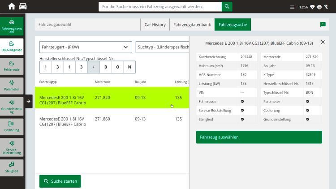Viewport: 336px width, 189px height.
Task: Open Fehlercode in the sidebar
Action: coord(12,66)
